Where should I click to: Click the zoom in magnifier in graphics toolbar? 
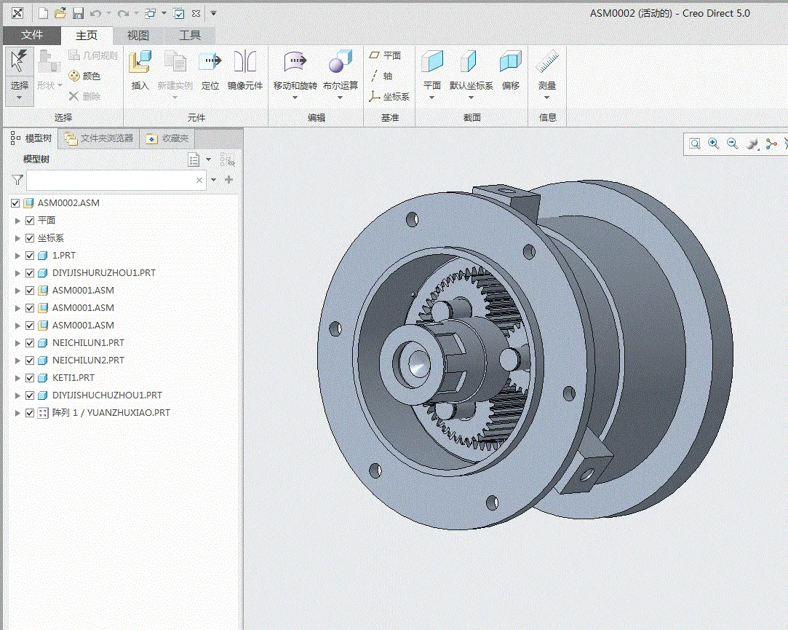714,144
